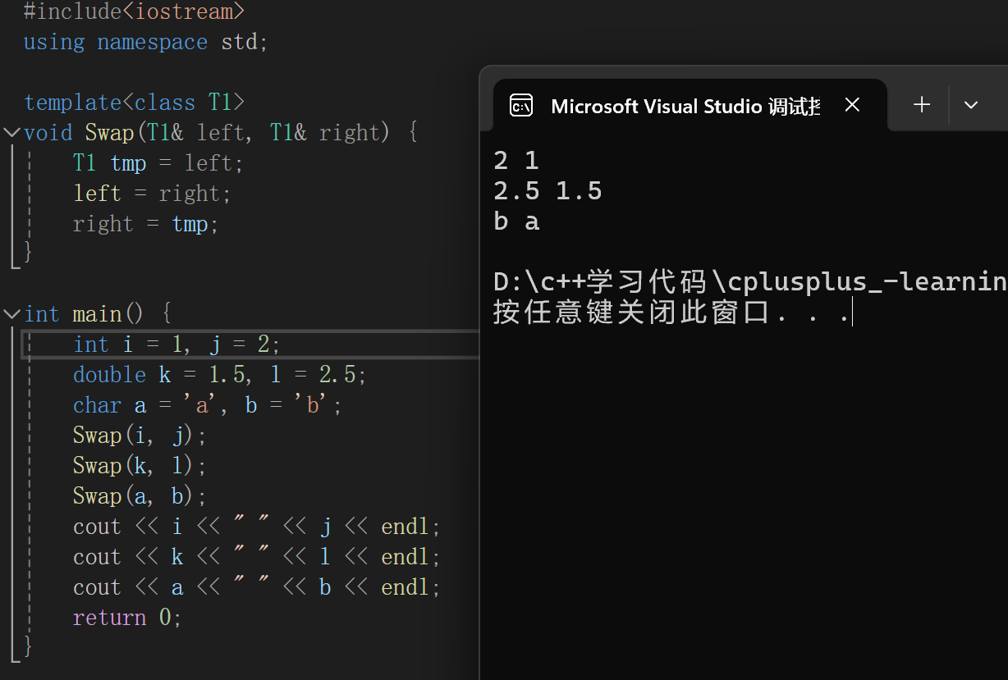Collapse the Swap function fold arrow

pos(11,132)
